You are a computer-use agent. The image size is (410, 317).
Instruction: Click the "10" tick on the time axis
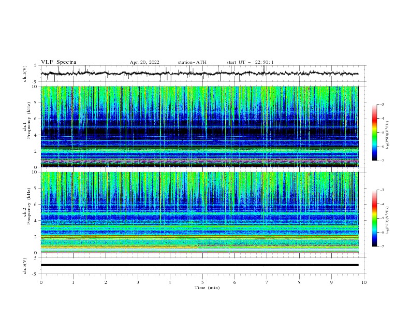(x=364, y=282)
